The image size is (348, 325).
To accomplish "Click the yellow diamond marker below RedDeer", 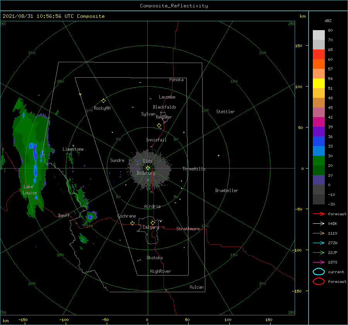I will 159,126.
